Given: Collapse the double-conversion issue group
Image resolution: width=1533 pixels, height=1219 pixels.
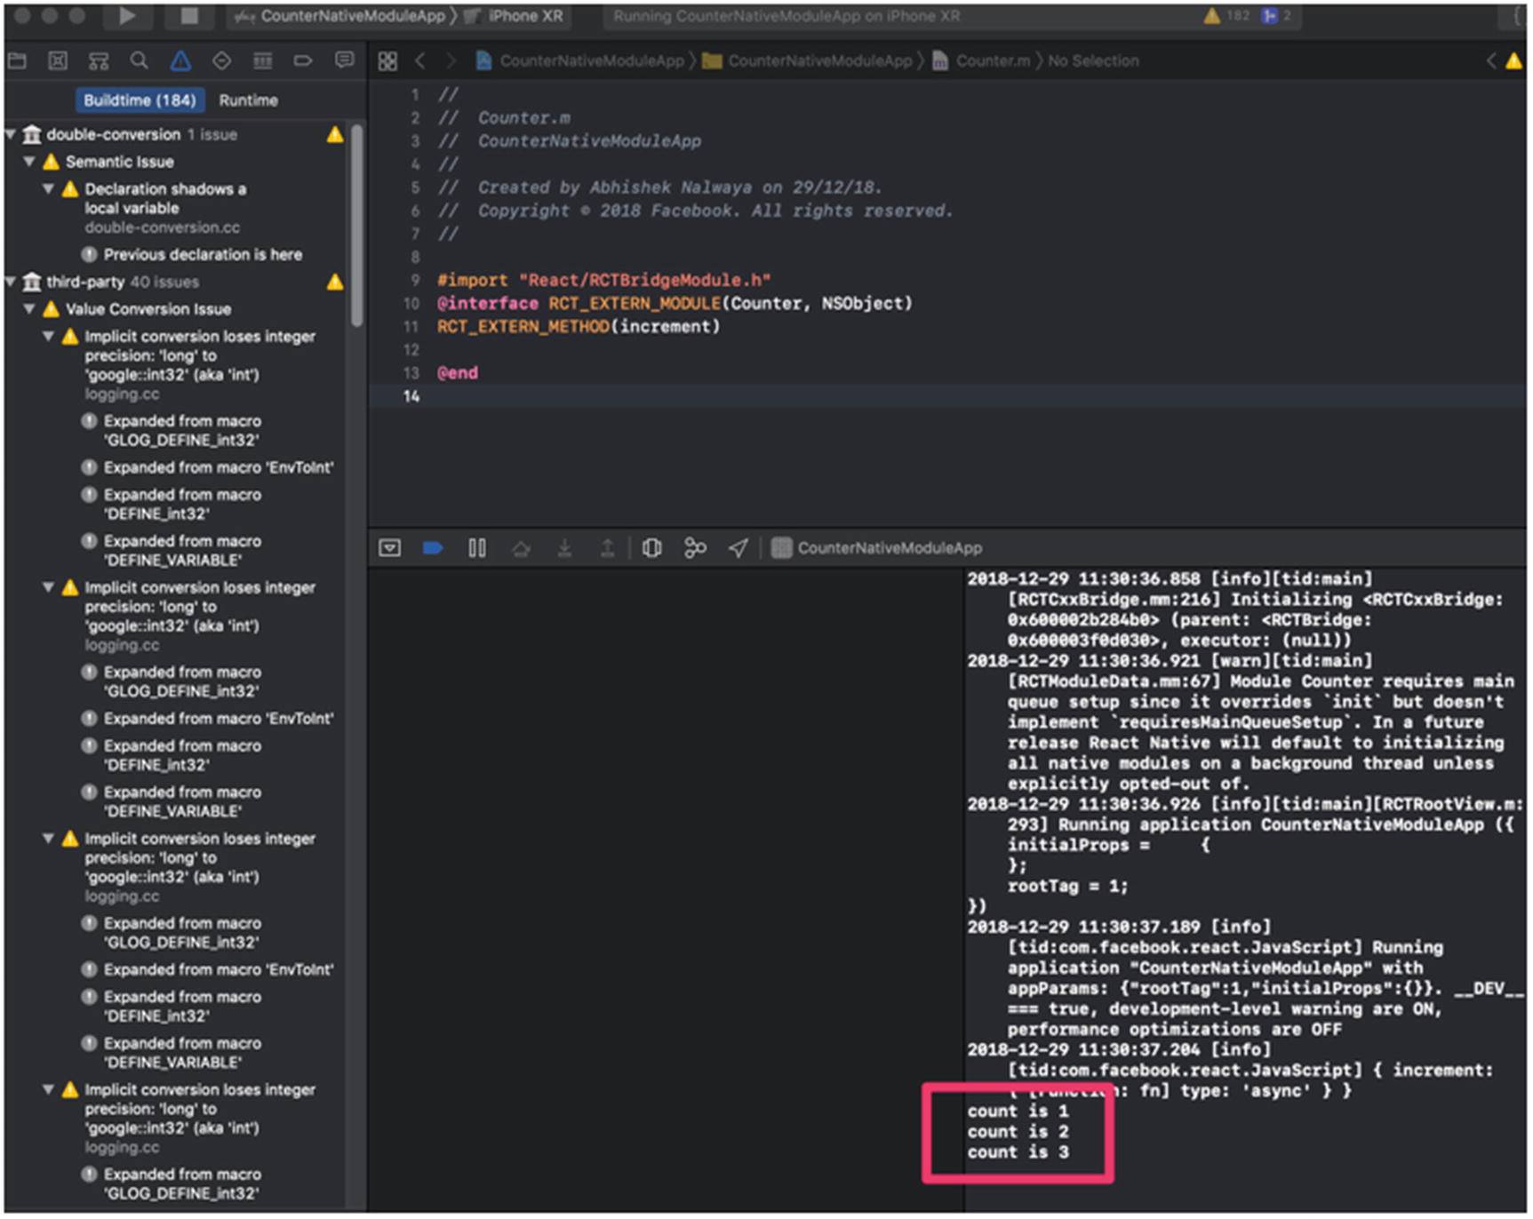Looking at the screenshot, I should pyautogui.click(x=12, y=134).
